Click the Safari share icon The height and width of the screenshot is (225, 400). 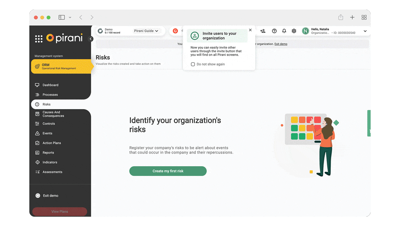click(x=340, y=17)
